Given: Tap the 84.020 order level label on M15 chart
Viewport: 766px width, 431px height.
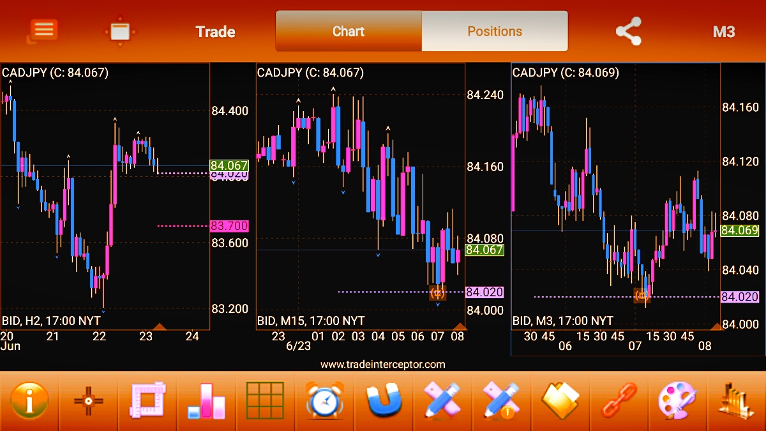Looking at the screenshot, I should click(x=484, y=292).
